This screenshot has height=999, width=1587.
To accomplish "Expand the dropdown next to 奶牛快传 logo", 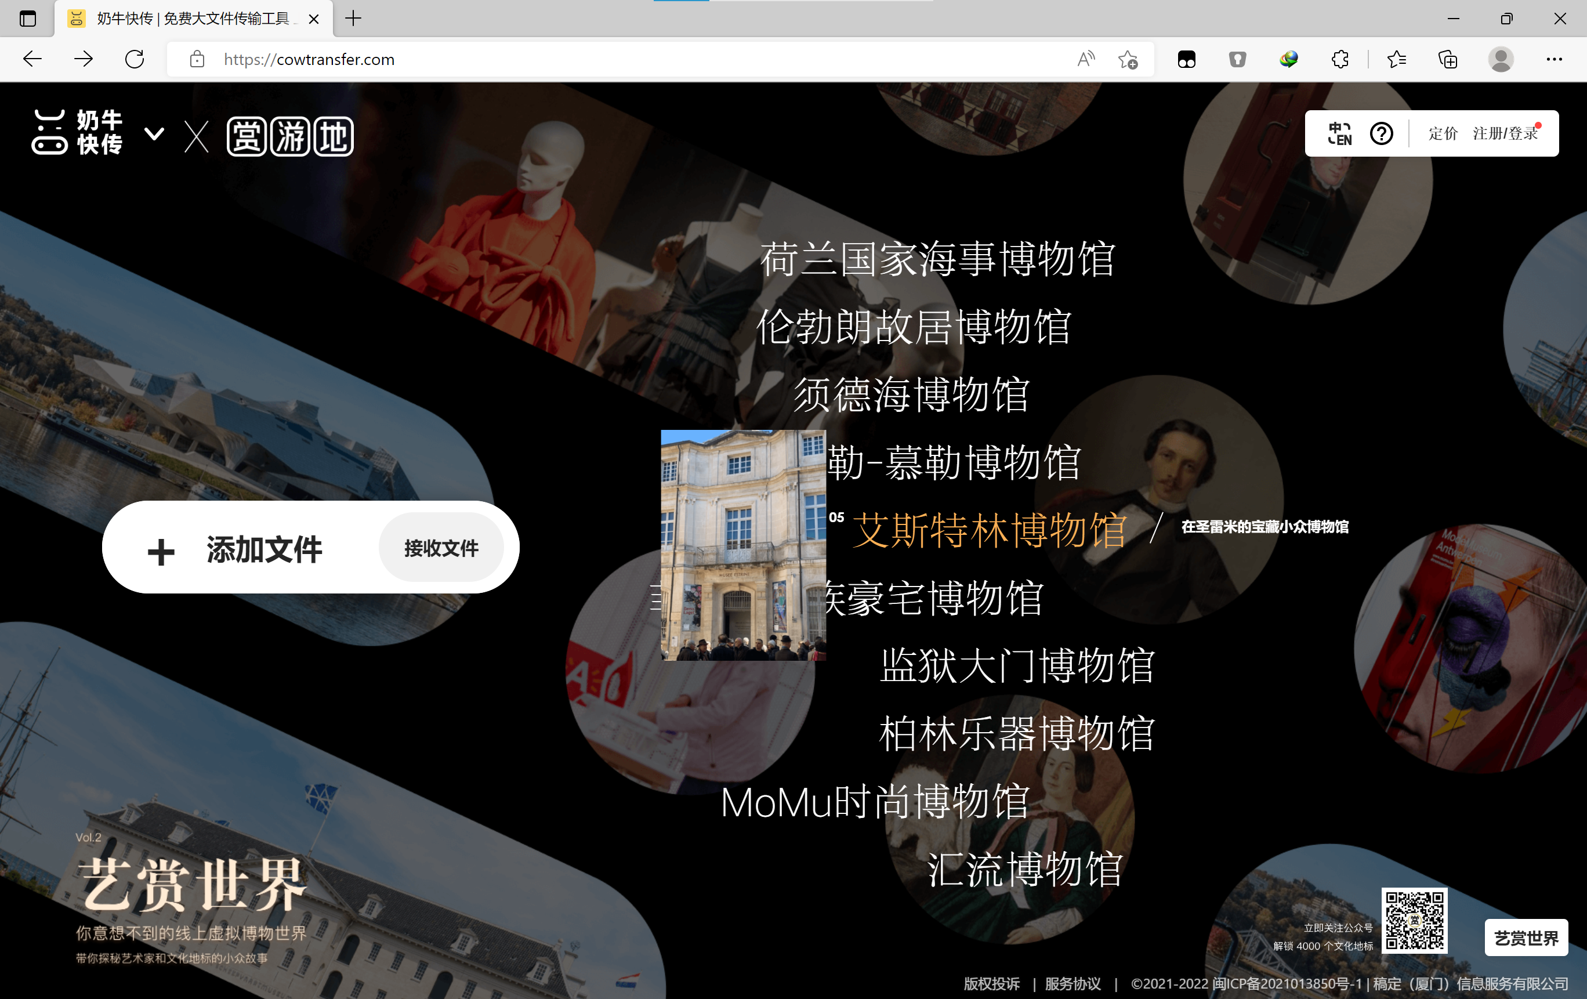I will (x=154, y=134).
